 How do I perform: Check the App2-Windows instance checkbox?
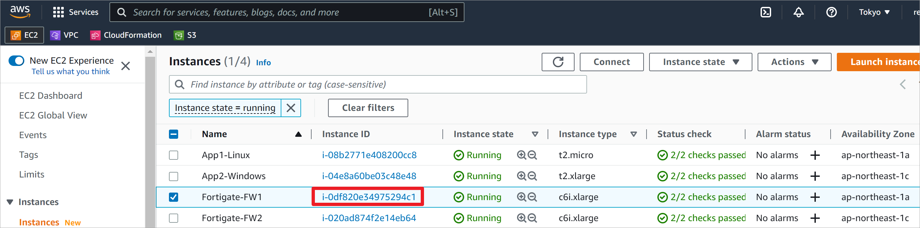pos(174,176)
